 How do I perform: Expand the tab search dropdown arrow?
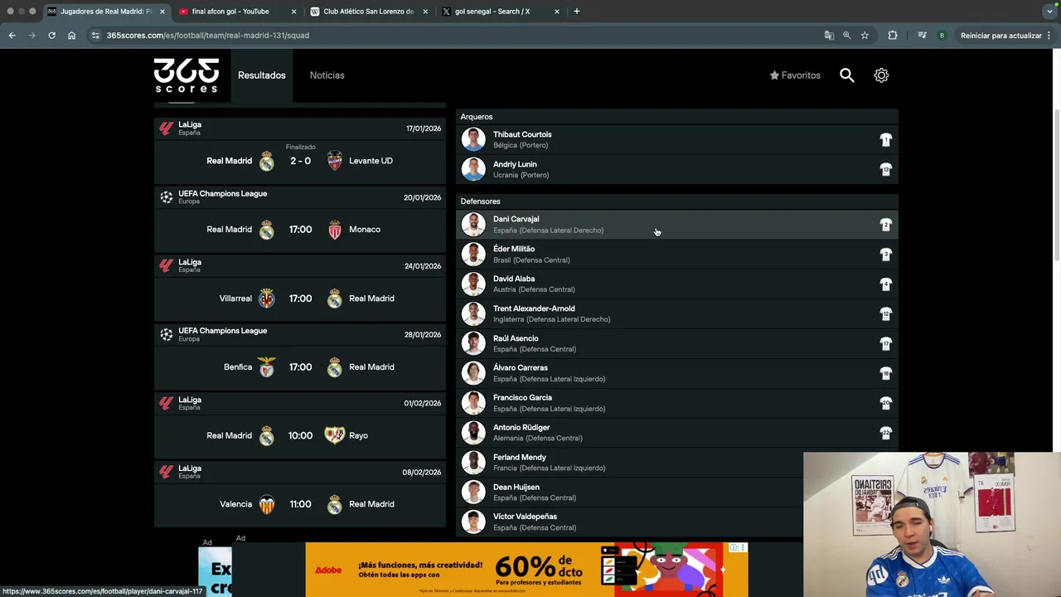1049,12
